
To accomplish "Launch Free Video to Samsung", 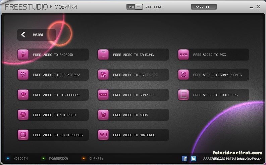I will coord(133,55).
